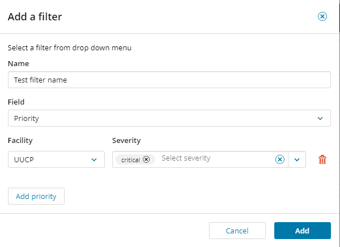Delete the priority row using trash icon
Screen dimensions: 340x247
coord(322,159)
